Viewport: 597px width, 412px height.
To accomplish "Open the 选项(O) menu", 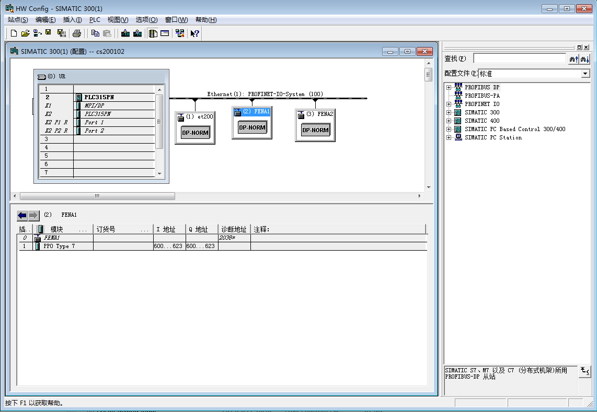I will pos(146,20).
